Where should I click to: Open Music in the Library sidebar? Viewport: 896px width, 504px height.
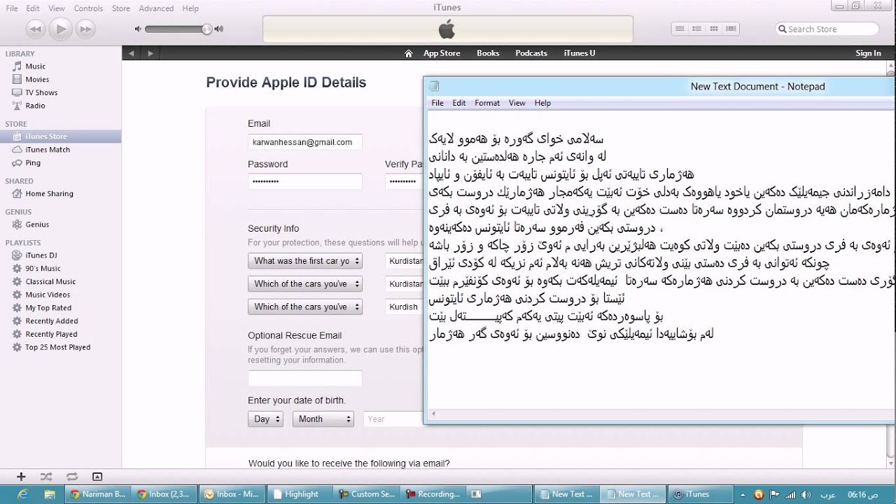(x=35, y=66)
